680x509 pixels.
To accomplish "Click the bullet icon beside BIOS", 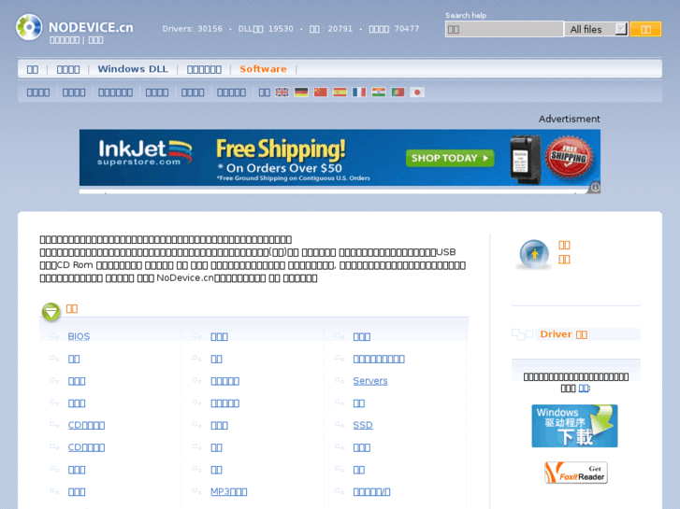I will coord(54,335).
